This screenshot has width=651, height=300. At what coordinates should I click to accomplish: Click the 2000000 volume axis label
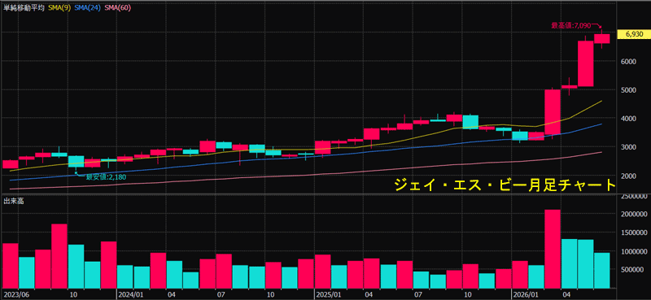point(633,214)
